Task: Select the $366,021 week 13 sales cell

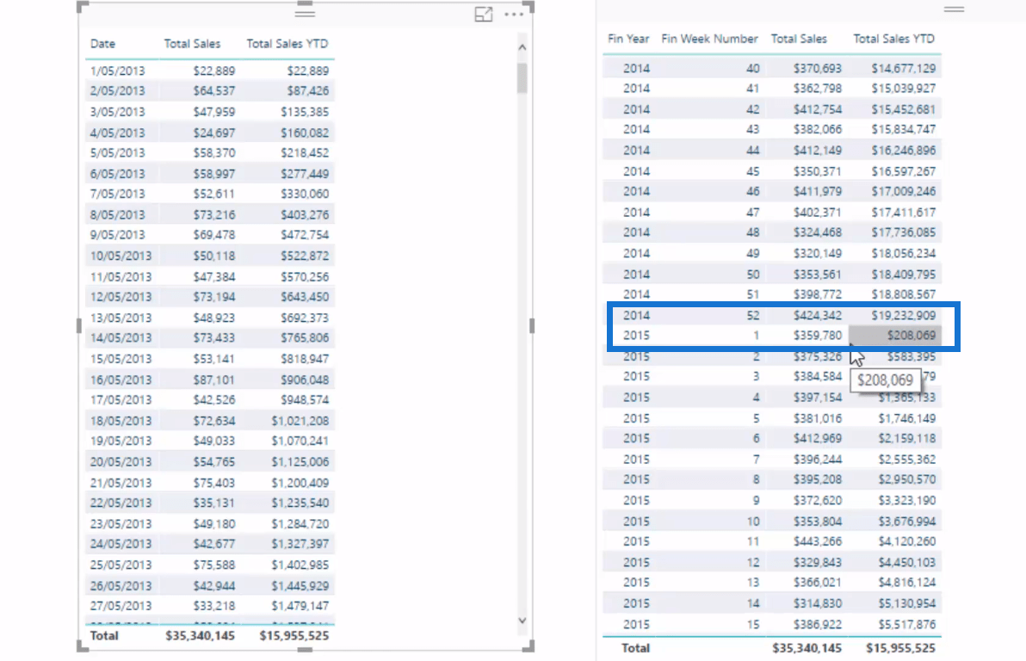Action: [x=817, y=582]
